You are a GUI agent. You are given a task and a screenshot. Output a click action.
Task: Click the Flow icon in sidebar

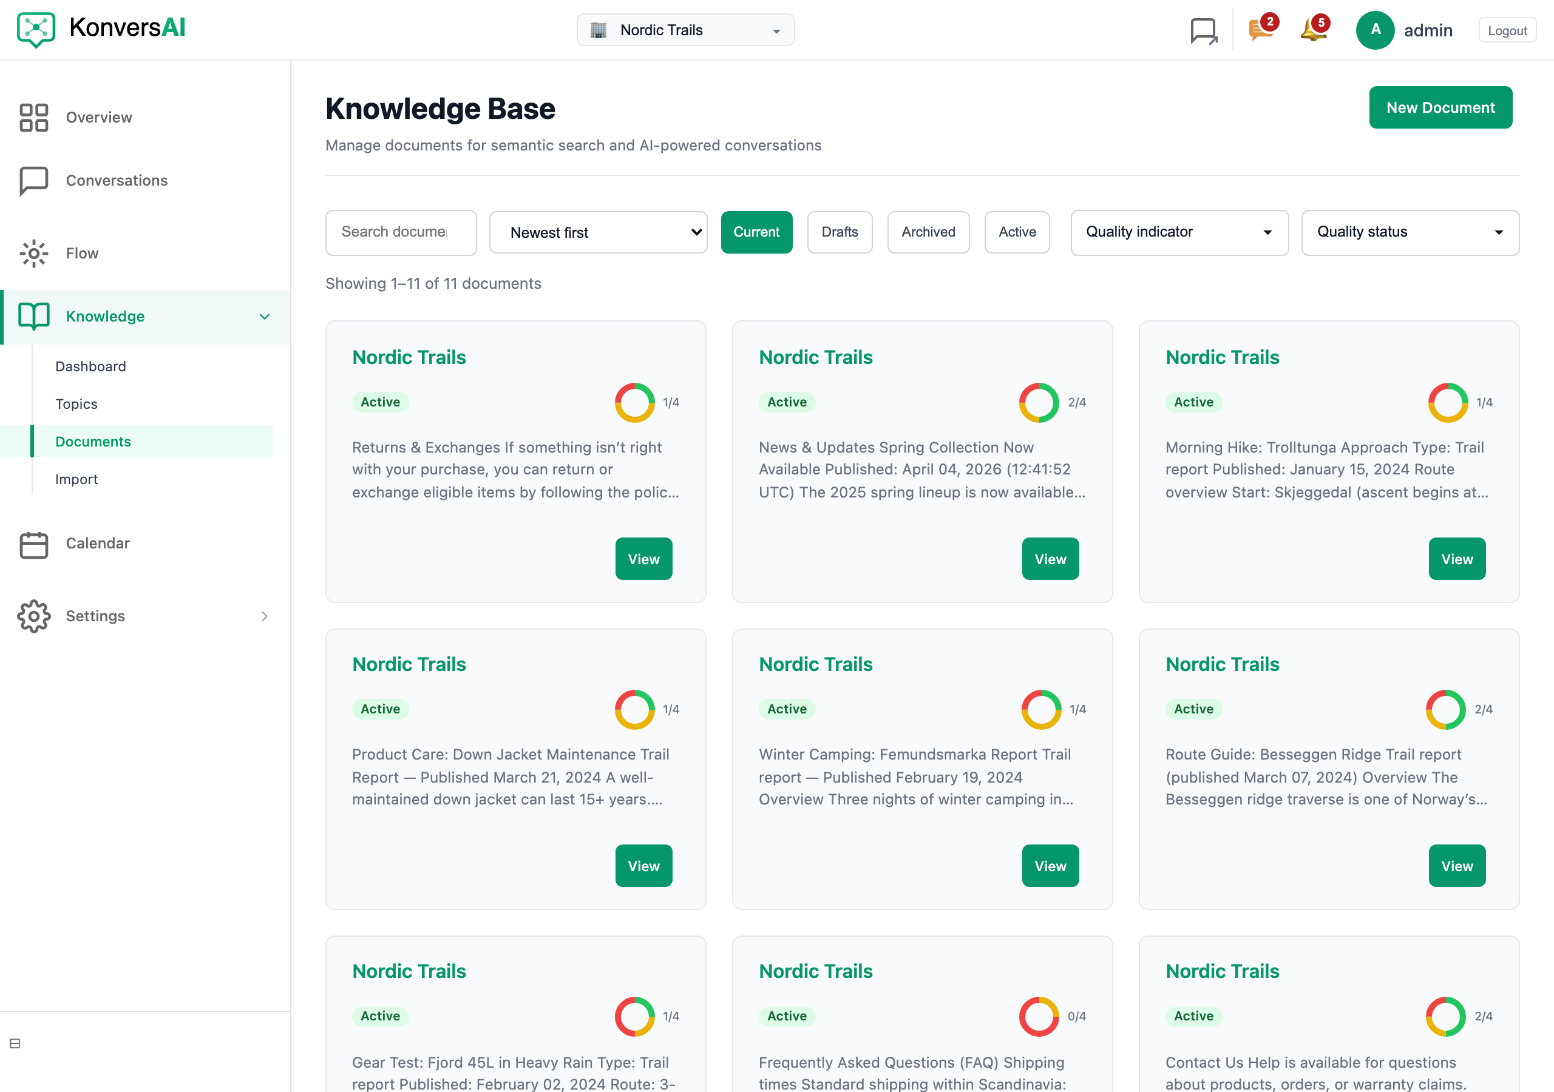point(34,253)
